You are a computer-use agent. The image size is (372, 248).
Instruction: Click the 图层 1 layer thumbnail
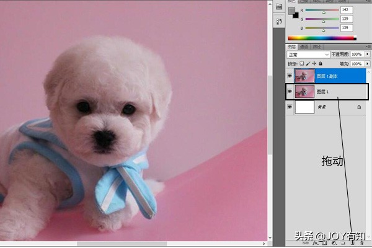[x=304, y=92]
